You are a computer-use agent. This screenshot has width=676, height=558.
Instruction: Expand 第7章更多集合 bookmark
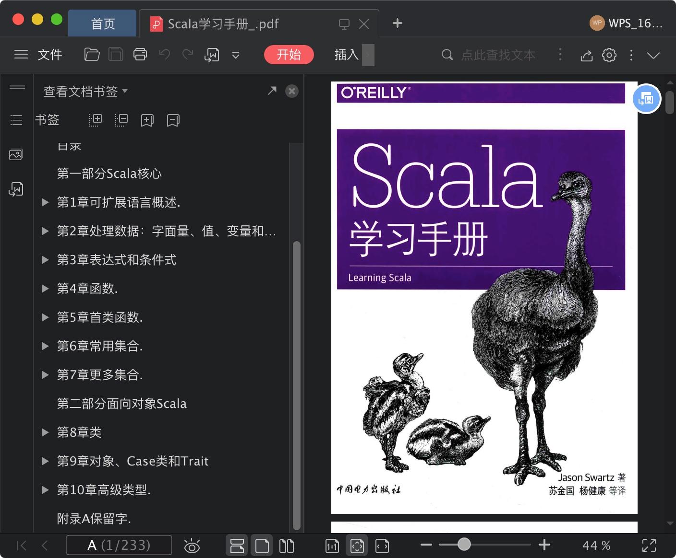pos(45,375)
